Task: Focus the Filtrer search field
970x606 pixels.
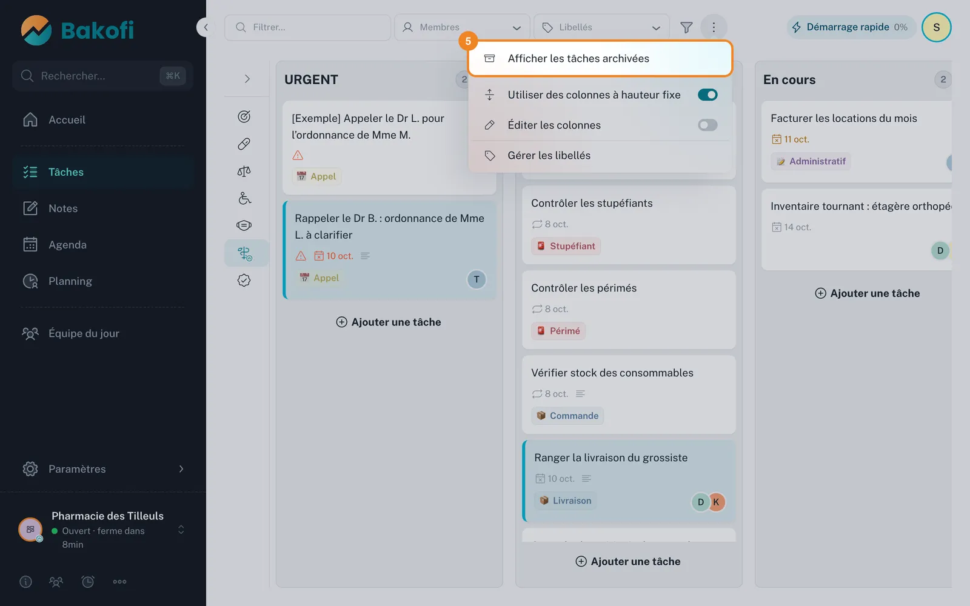Action: point(307,27)
